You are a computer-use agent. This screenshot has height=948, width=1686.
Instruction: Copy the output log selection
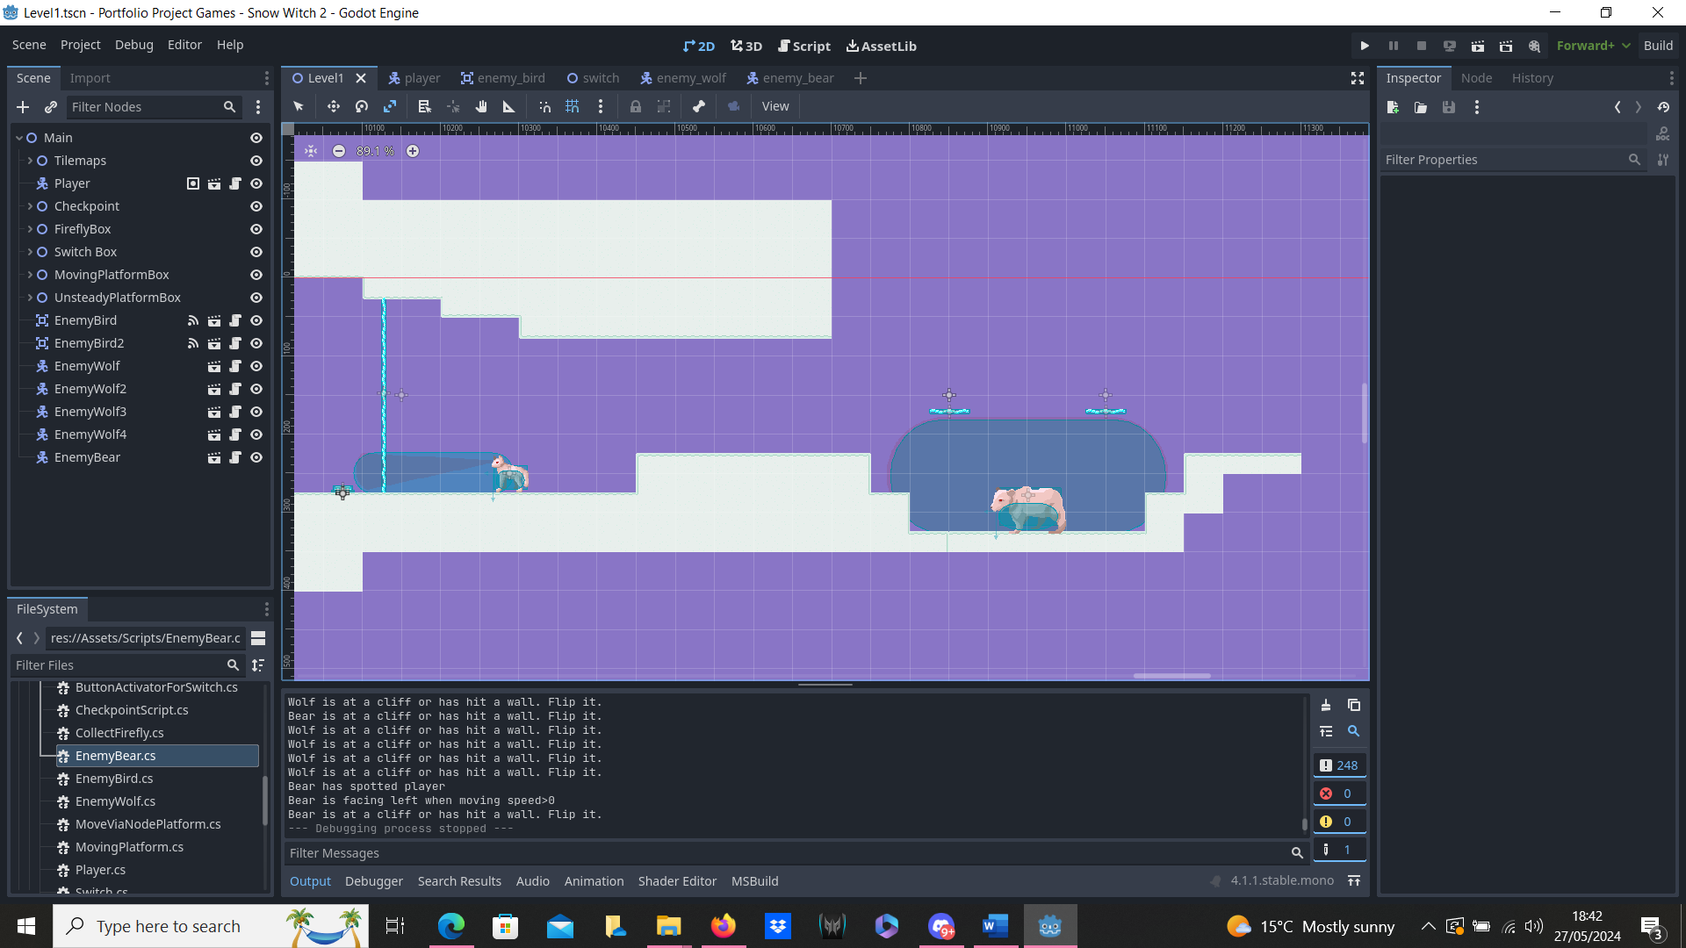click(1354, 705)
